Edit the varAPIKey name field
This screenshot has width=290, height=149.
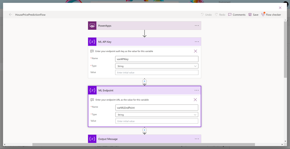(157, 59)
